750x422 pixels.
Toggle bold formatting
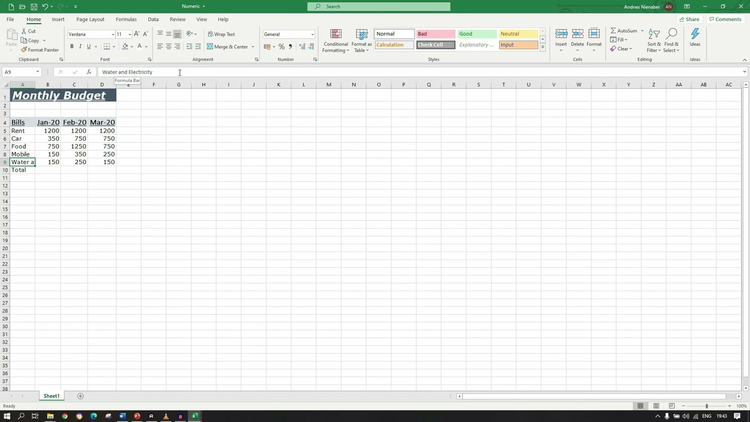click(x=71, y=47)
